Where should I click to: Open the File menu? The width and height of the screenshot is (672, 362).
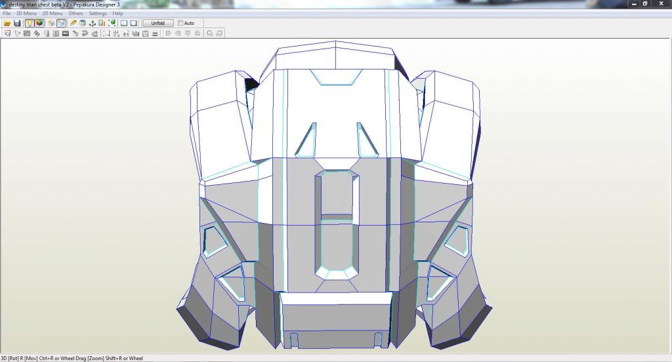(7, 14)
